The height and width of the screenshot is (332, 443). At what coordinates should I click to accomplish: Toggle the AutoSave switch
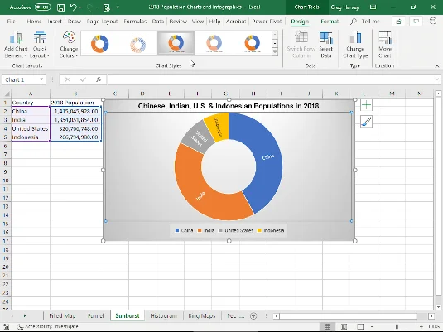43,7
